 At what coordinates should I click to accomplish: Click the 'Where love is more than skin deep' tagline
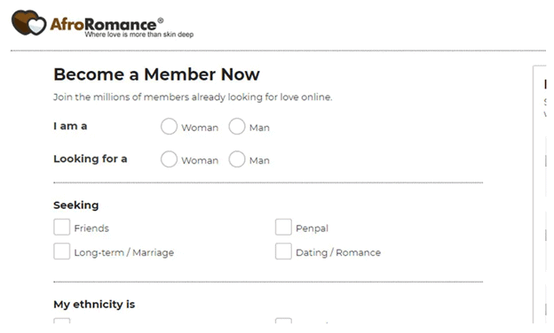(x=139, y=35)
